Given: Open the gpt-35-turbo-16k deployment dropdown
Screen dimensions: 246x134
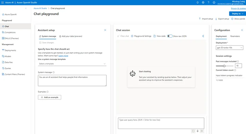Looking at the screenshot, I should point(230,48).
